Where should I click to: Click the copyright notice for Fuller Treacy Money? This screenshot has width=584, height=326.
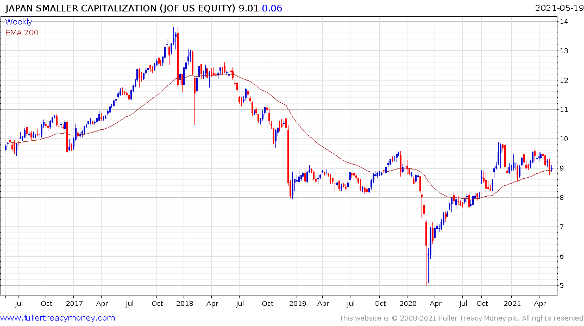pyautogui.click(x=461, y=318)
